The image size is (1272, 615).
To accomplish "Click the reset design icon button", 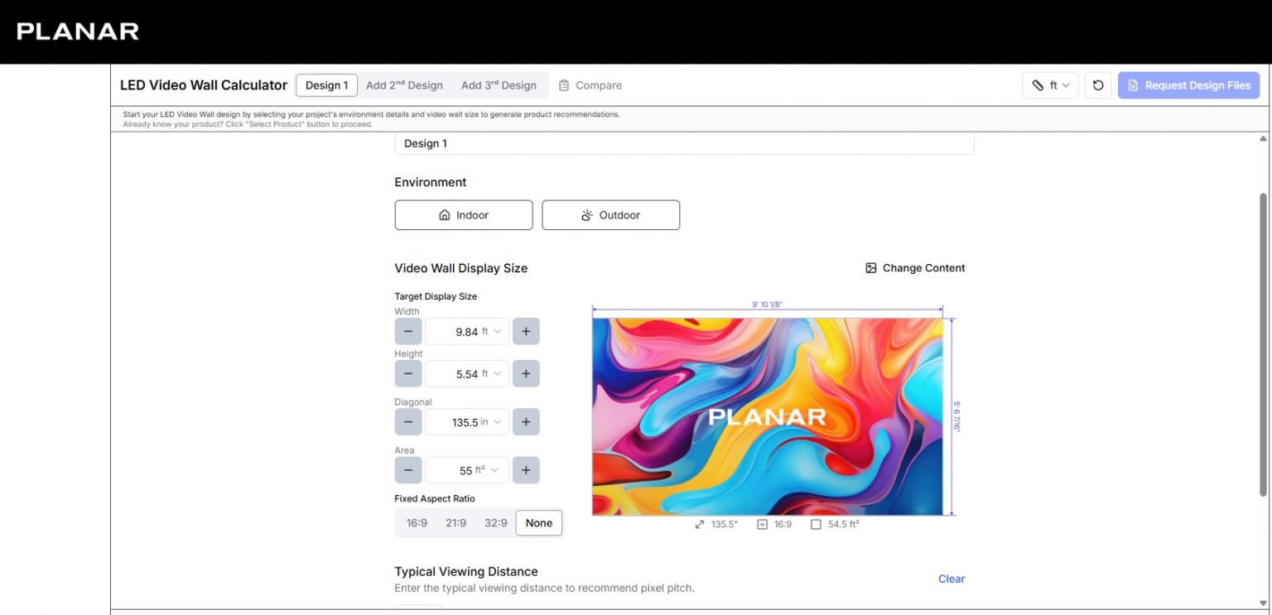I will (x=1098, y=85).
